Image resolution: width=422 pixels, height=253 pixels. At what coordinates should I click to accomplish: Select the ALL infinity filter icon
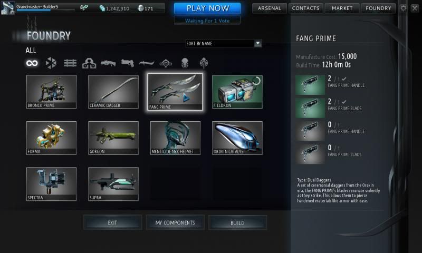tap(32, 63)
